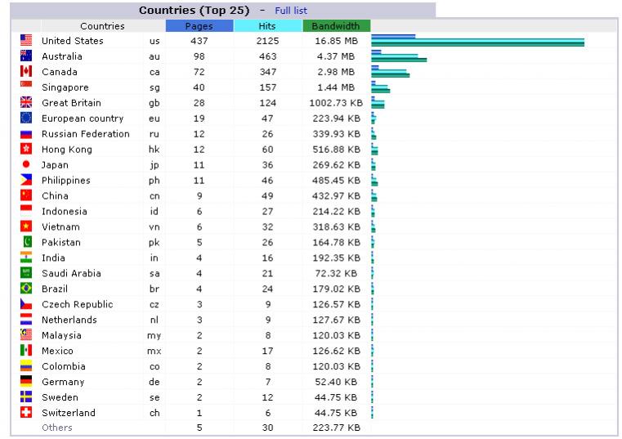Click the Canada flag icon
This screenshot has width=622, height=439.
(26, 71)
